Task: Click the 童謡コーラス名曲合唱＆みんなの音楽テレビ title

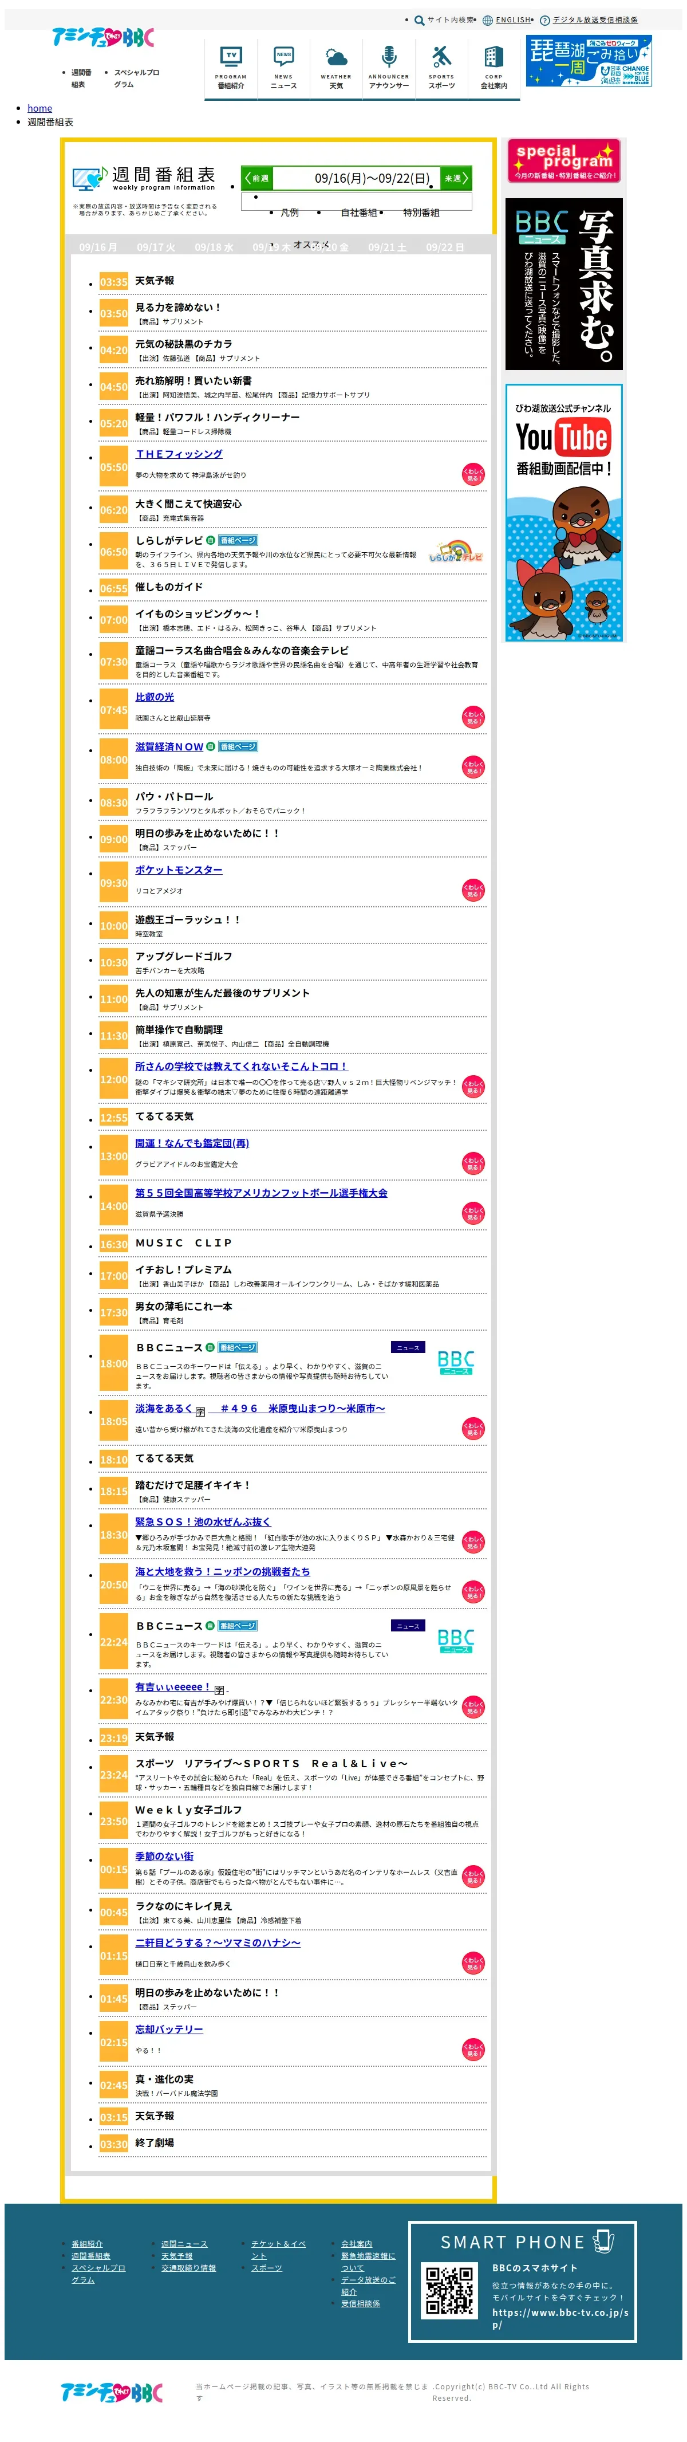Action: coord(242,651)
